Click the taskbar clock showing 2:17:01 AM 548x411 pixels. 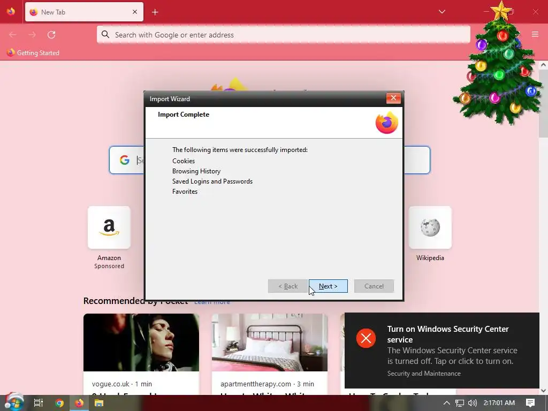pyautogui.click(x=499, y=403)
